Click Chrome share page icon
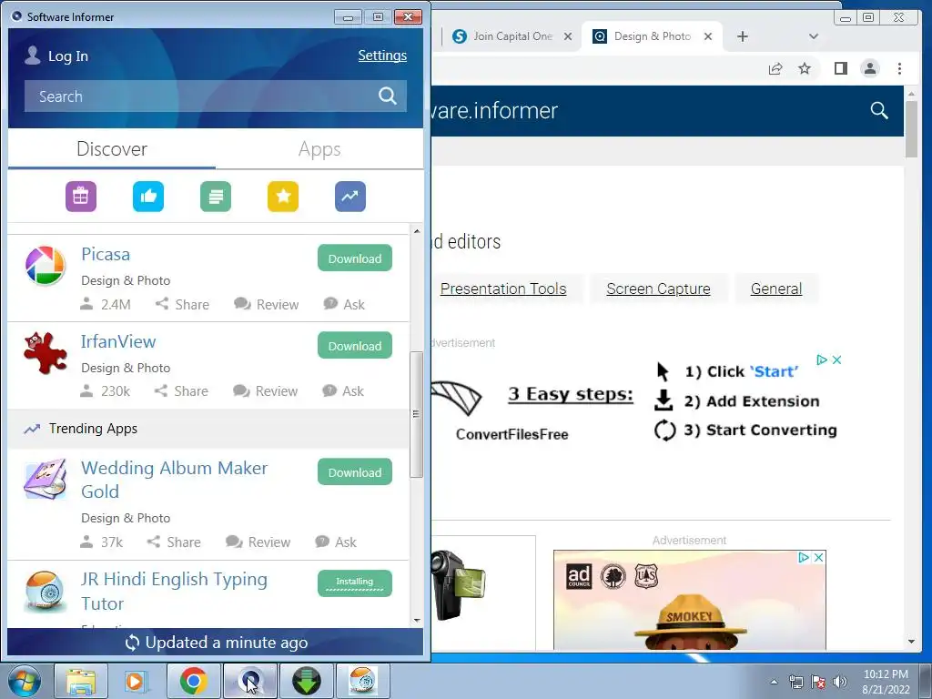This screenshot has height=699, width=932. (x=775, y=69)
